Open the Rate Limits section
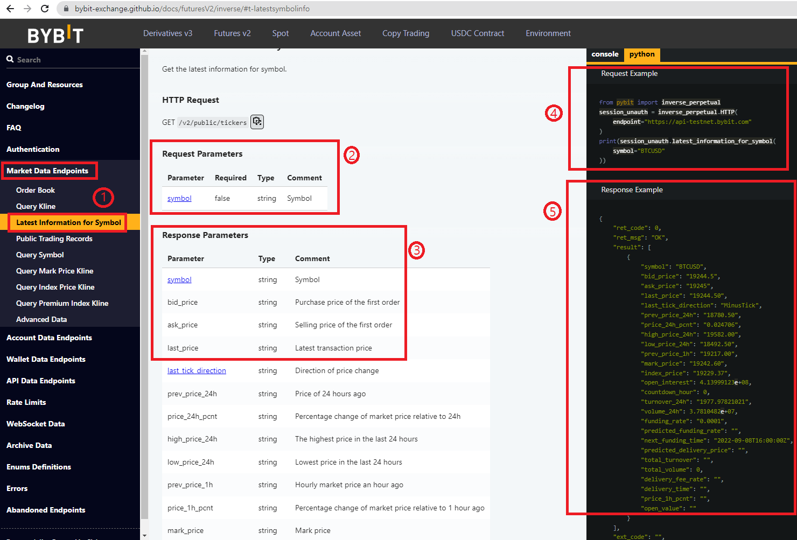The width and height of the screenshot is (797, 540). click(26, 402)
